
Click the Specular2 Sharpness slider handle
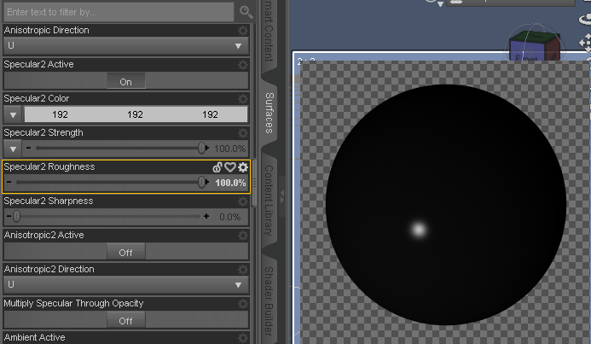(16, 217)
